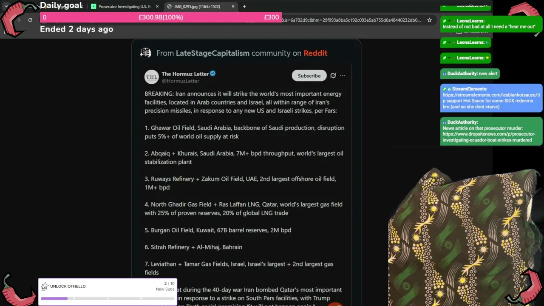Click the "Daily goal" overlay title
The height and width of the screenshot is (306, 544).
pyautogui.click(x=61, y=6)
